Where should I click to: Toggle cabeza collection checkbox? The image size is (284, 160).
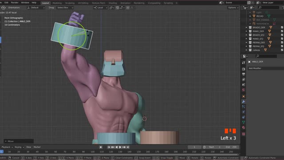(x=282, y=50)
